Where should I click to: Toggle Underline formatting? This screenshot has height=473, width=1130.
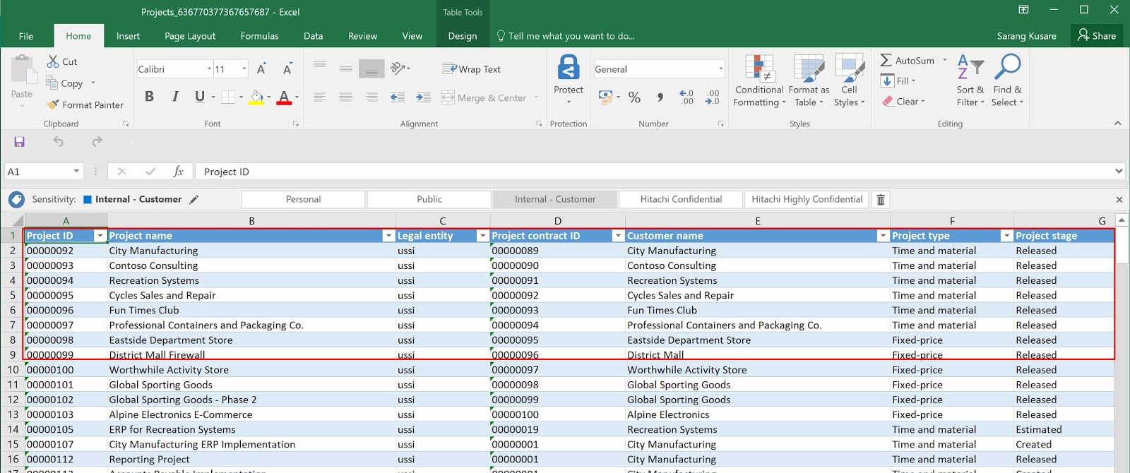[200, 97]
